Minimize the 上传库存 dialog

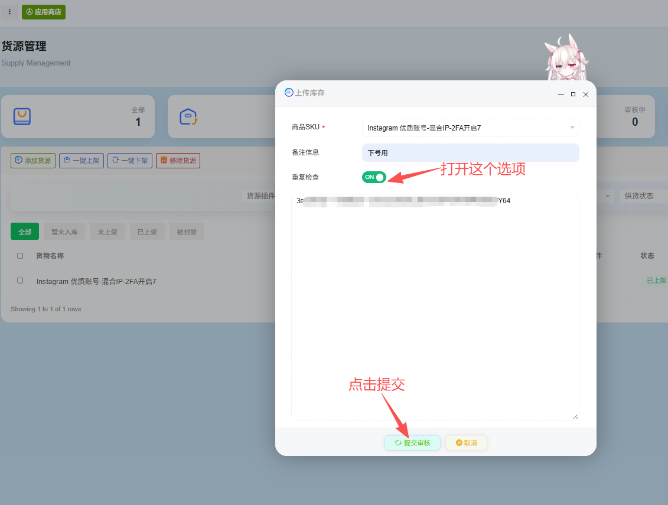[x=561, y=94]
